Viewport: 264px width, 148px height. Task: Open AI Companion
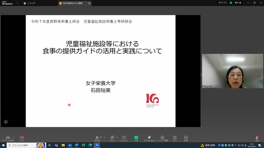(149, 139)
